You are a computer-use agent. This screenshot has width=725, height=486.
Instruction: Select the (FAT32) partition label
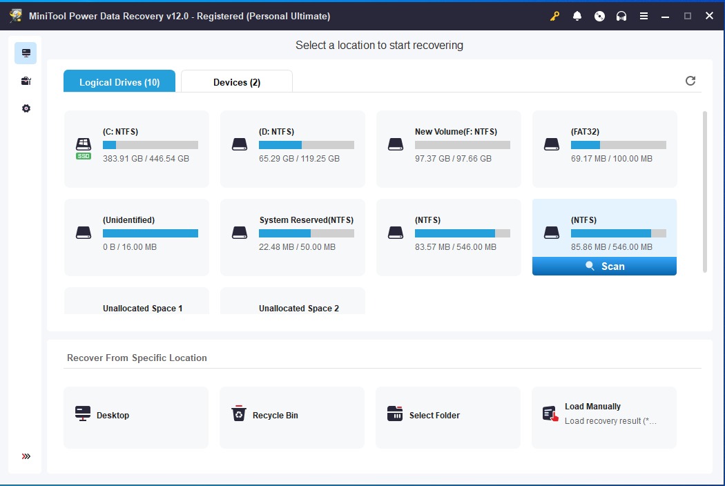585,132
